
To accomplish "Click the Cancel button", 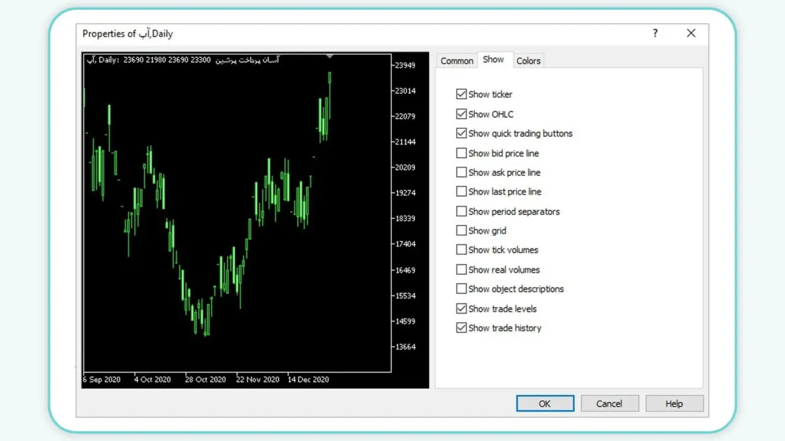I will pyautogui.click(x=609, y=404).
